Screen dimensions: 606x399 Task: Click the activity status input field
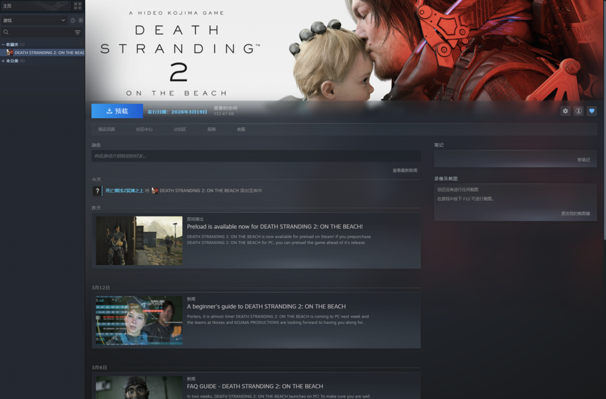[x=256, y=156]
